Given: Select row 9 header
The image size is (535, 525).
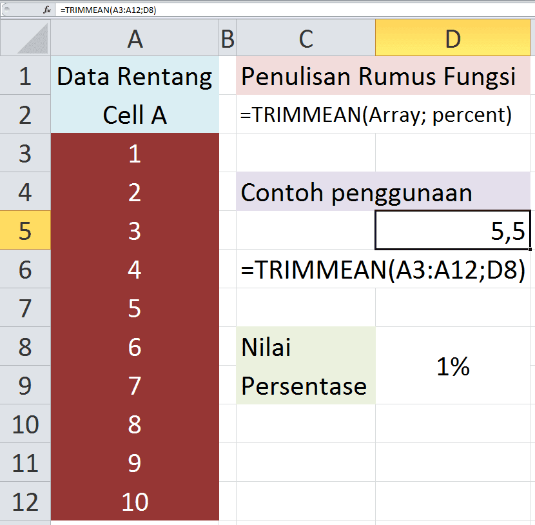Looking at the screenshot, I should point(25,385).
